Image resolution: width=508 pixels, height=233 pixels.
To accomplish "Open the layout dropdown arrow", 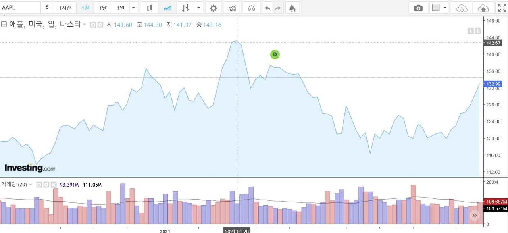I will point(445,8).
